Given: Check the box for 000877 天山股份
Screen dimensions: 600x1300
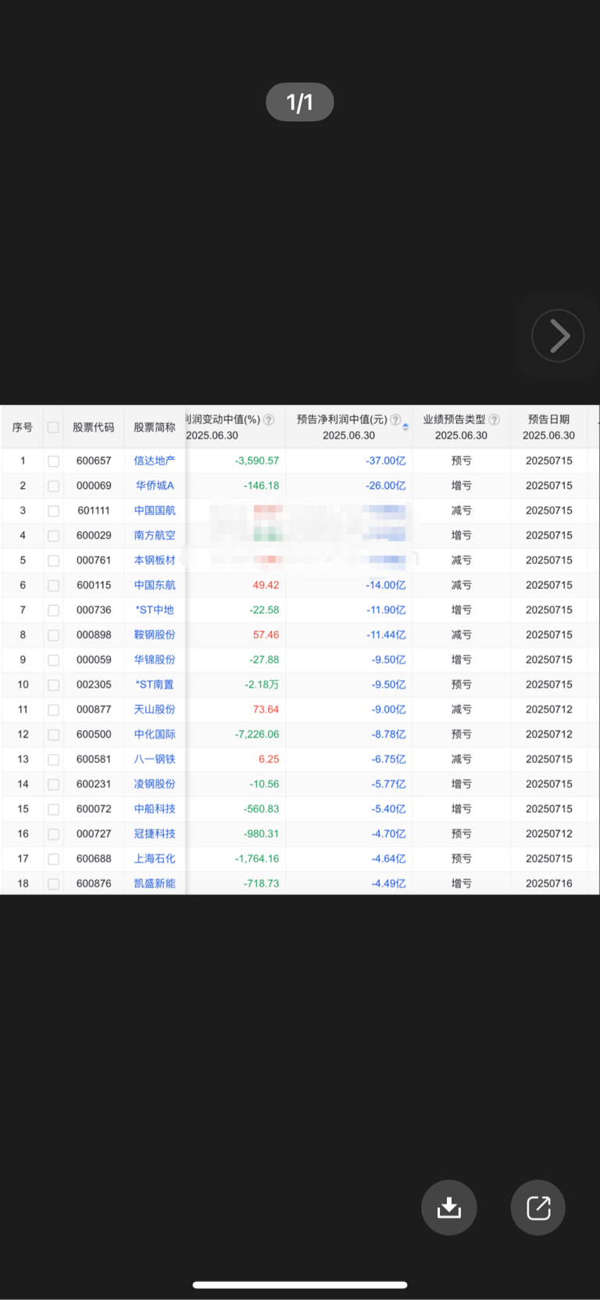Looking at the screenshot, I should (53, 711).
